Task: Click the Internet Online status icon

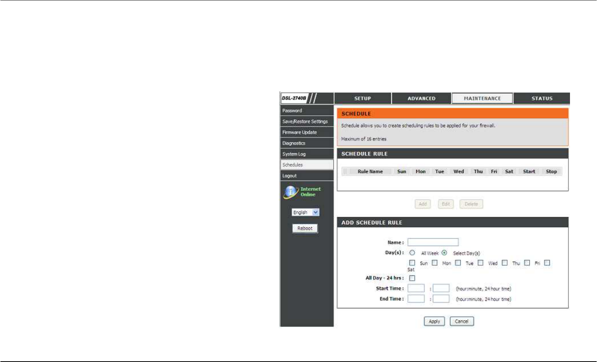Action: click(x=290, y=192)
